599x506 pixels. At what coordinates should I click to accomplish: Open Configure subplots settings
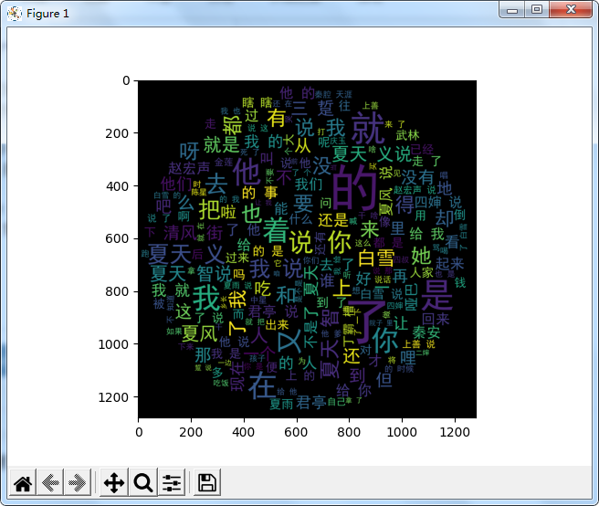coord(172,483)
